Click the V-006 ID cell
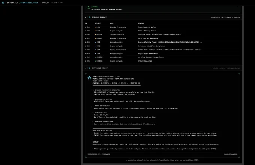 click(x=87, y=27)
